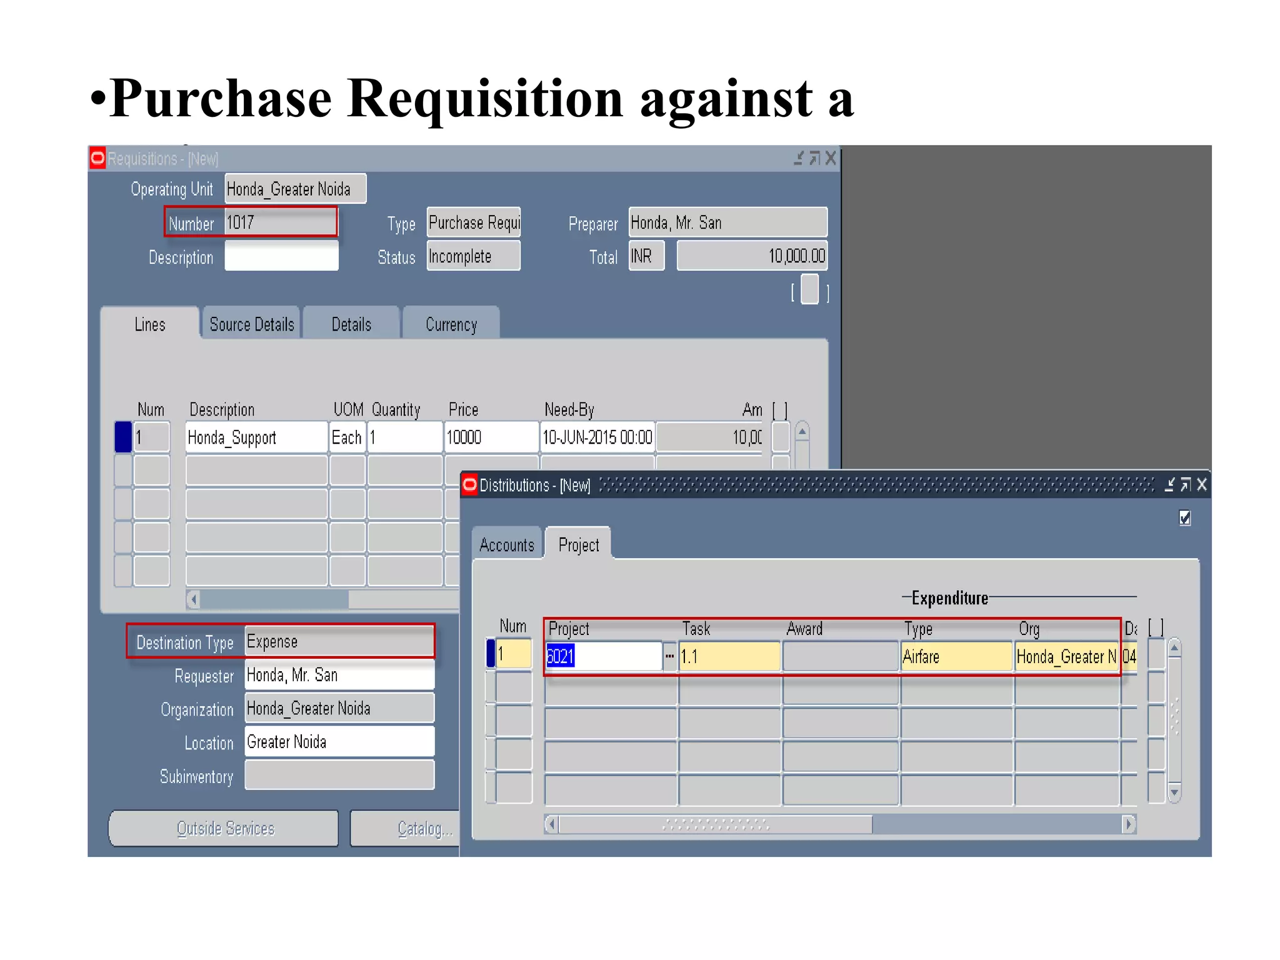This screenshot has width=1280, height=960.
Task: Click the Requester field Honda, Mr. San
Action: [339, 675]
